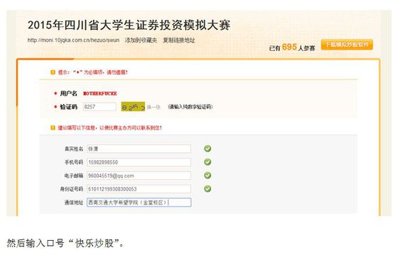The image size is (412, 262).
Task: Click the orange info icon beside 提示
Action: (53, 72)
